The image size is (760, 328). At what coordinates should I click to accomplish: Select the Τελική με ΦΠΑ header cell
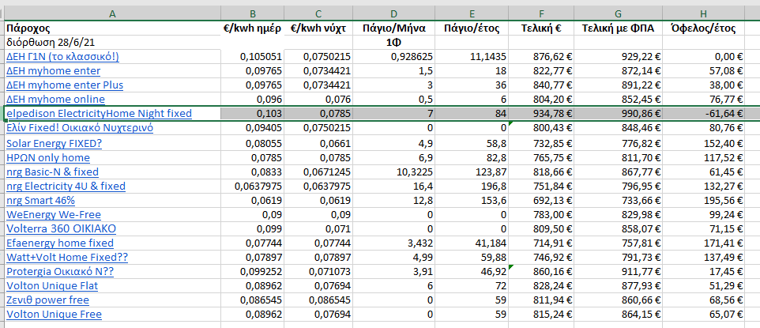(x=618, y=28)
